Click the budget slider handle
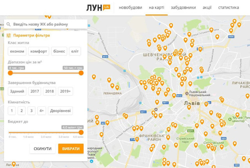Image resolution: width=250 pixels, height=168 pixels. pyautogui.click(x=81, y=132)
